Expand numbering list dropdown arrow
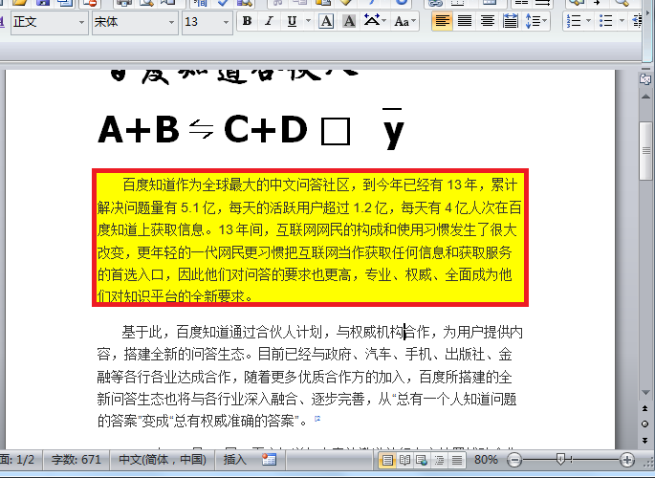 click(x=589, y=21)
